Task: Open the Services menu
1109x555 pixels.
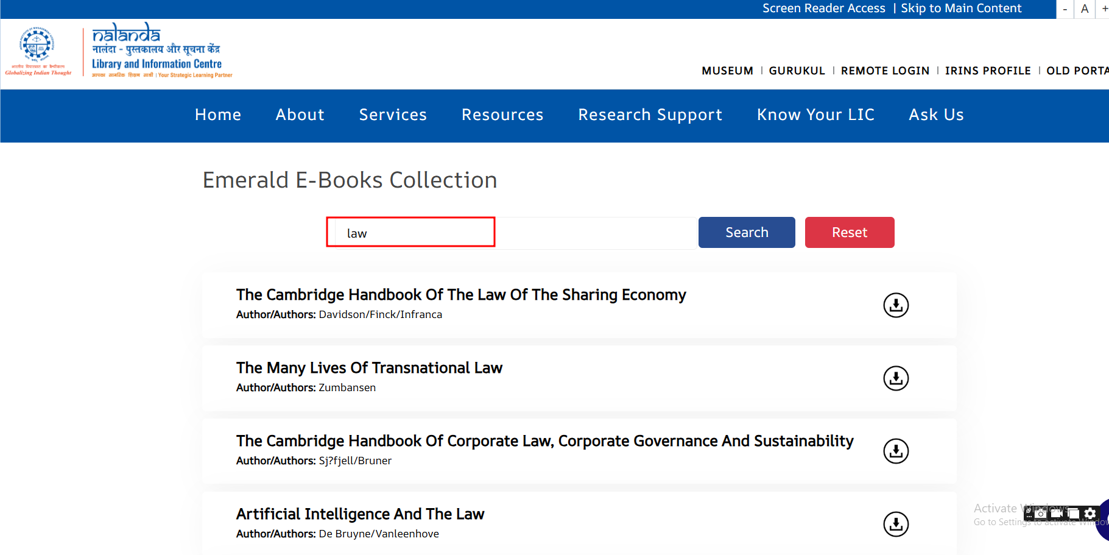Action: (393, 115)
